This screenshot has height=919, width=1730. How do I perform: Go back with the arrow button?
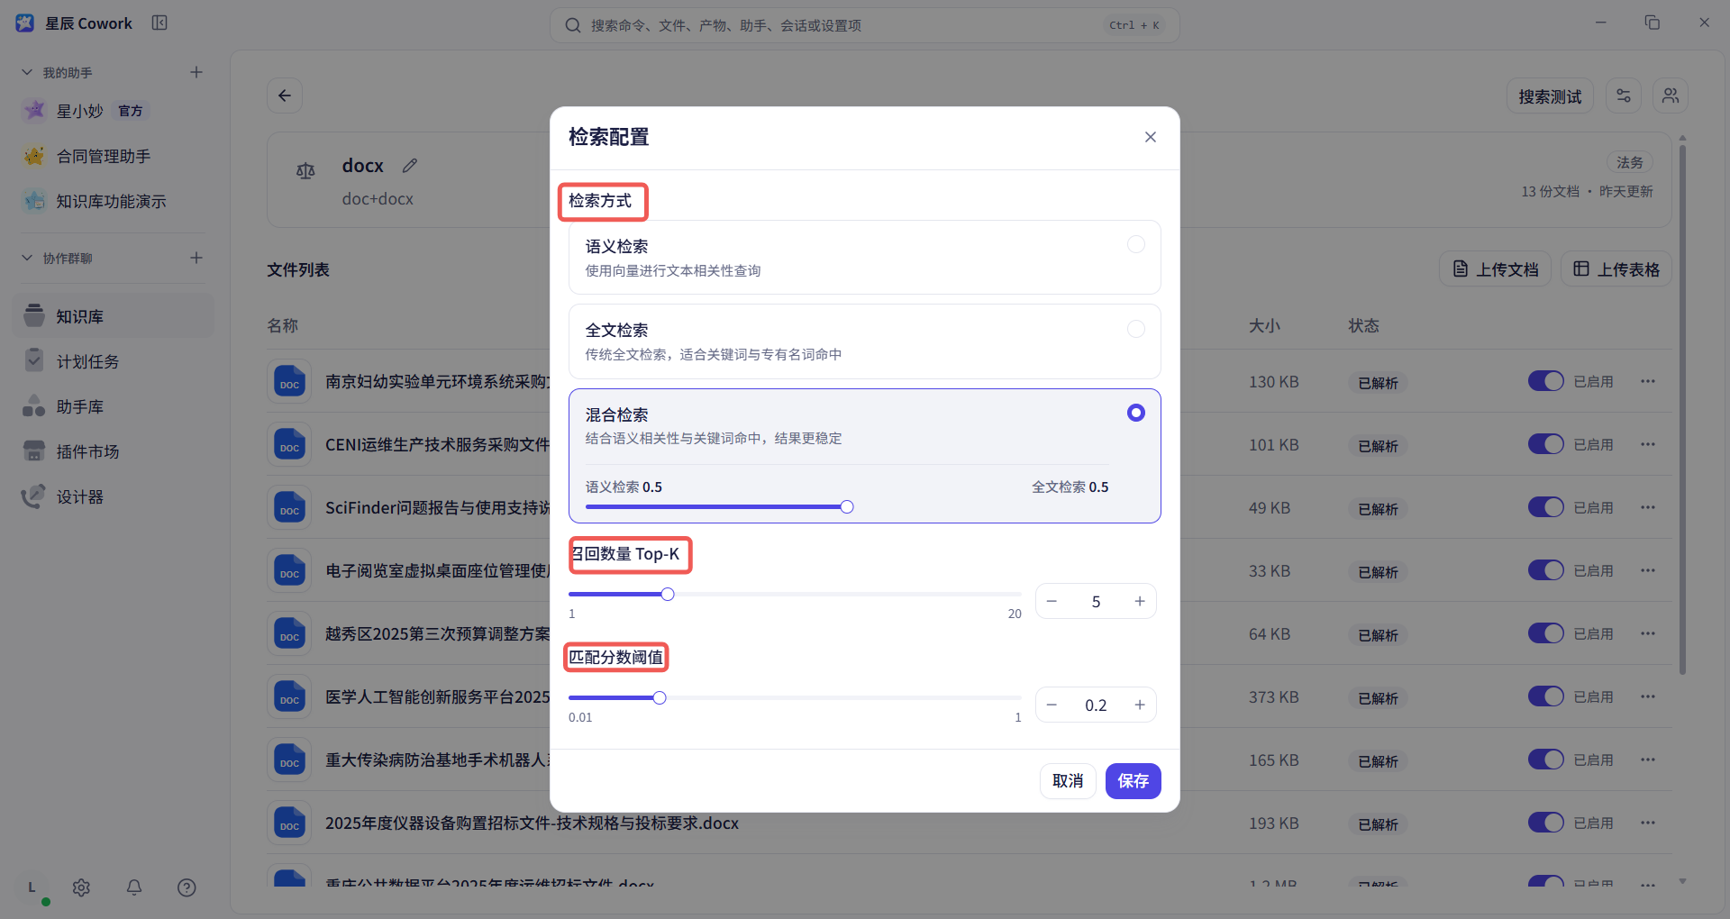coord(285,96)
